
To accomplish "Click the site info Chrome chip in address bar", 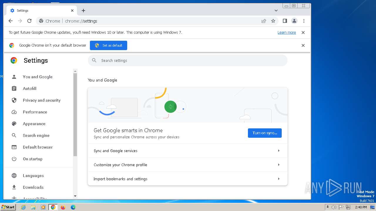I will pos(50,21).
